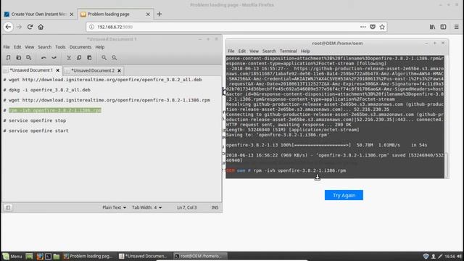Open the terminal File menu
This screenshot has width=464, height=261.
click(231, 51)
